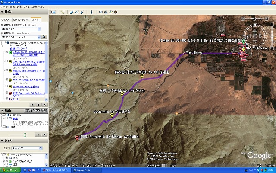Collapse the プライマリ データベース tree node
The height and width of the screenshot is (173, 276).
(2, 155)
